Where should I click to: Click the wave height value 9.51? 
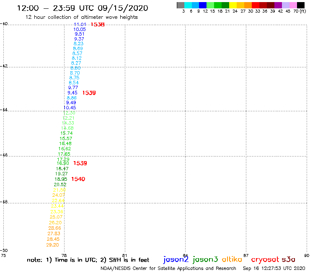pyautogui.click(x=80, y=34)
